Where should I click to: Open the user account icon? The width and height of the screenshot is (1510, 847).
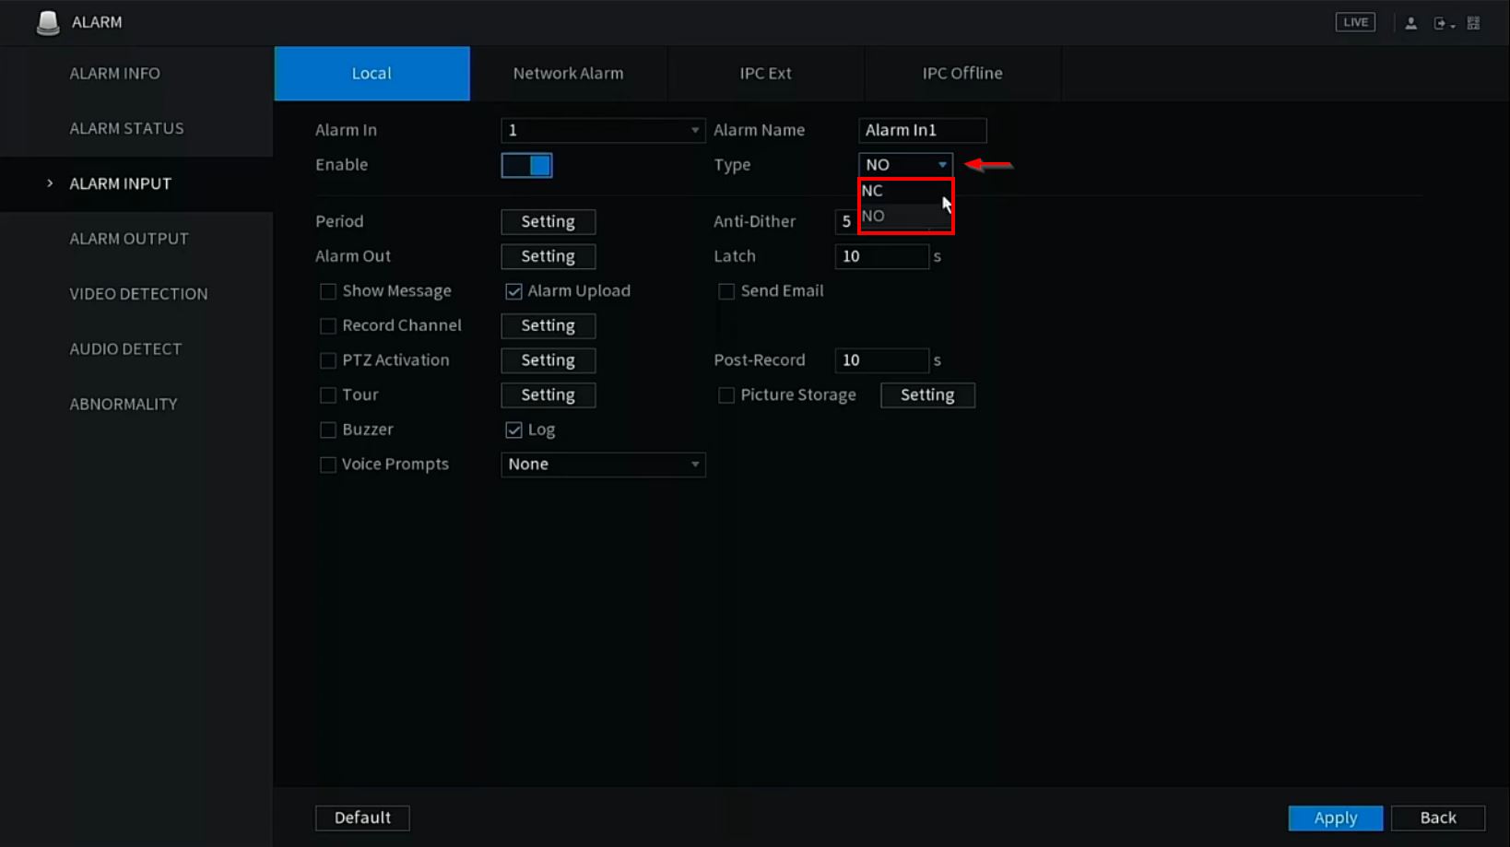[1410, 23]
